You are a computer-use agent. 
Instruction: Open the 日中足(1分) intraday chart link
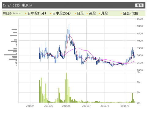point(37,13)
